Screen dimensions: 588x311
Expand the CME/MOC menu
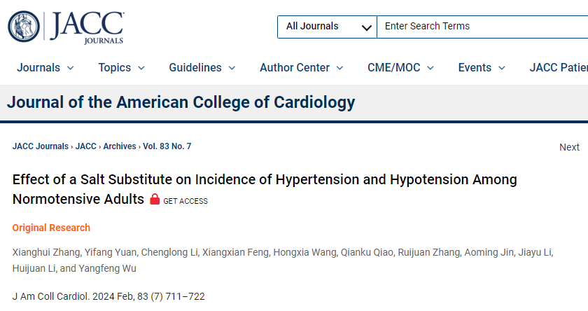pyautogui.click(x=400, y=67)
